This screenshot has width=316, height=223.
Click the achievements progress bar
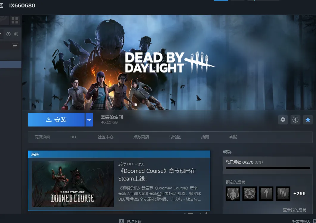[267, 168]
